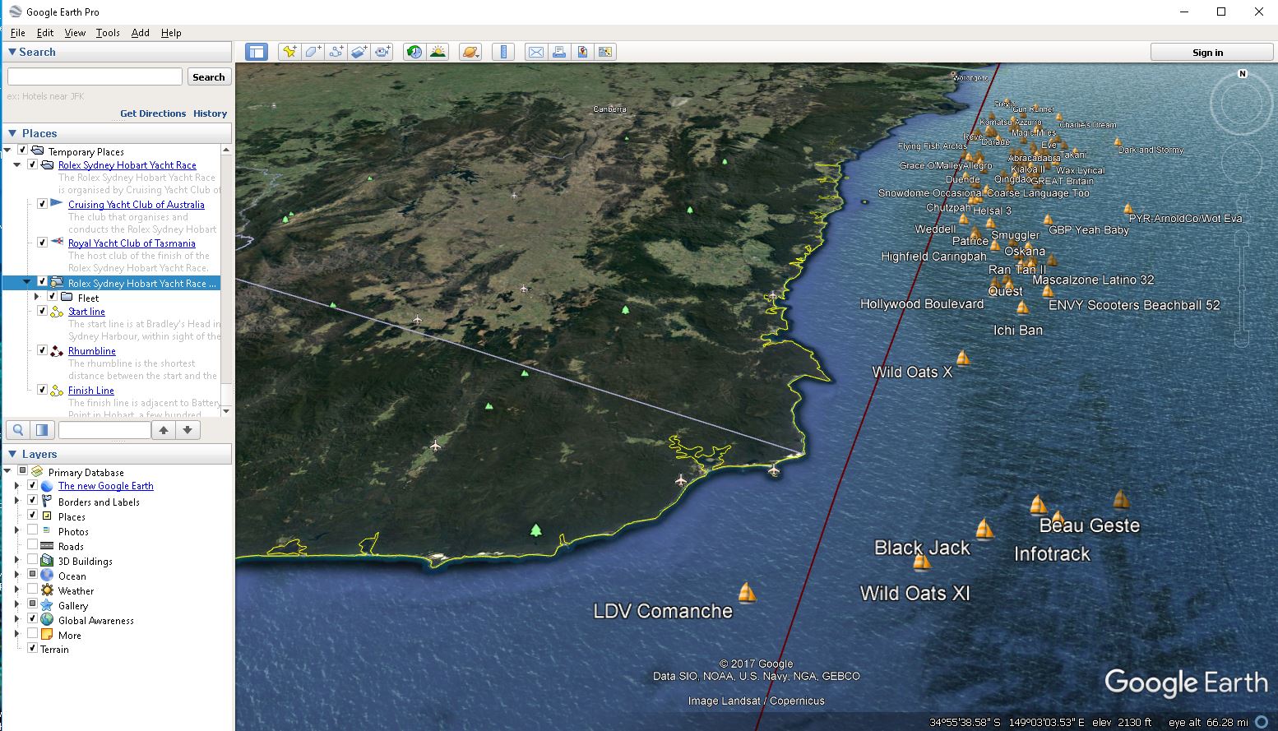Click the Print toolbar icon
The image size is (1278, 731).
point(559,52)
